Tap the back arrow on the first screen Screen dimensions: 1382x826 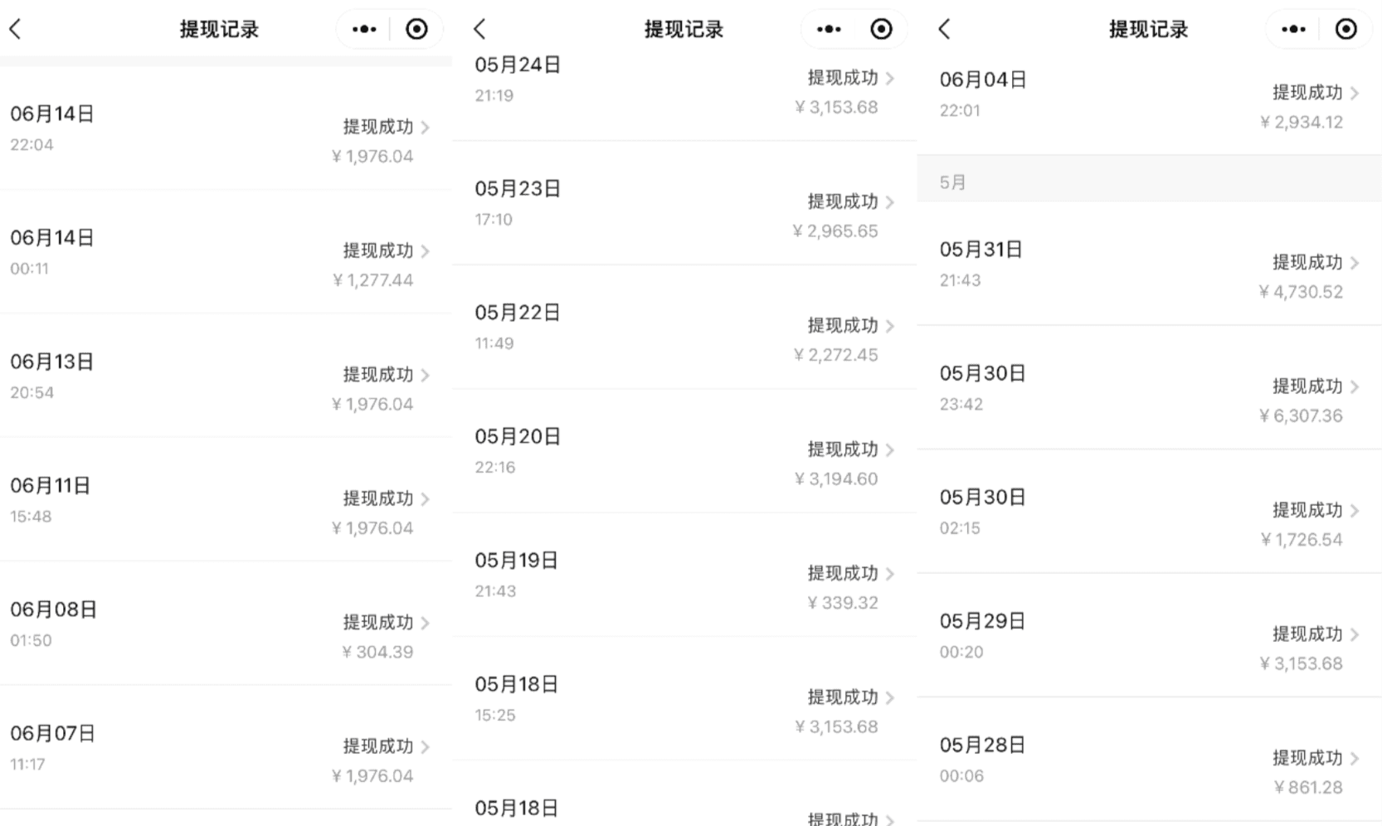point(17,27)
